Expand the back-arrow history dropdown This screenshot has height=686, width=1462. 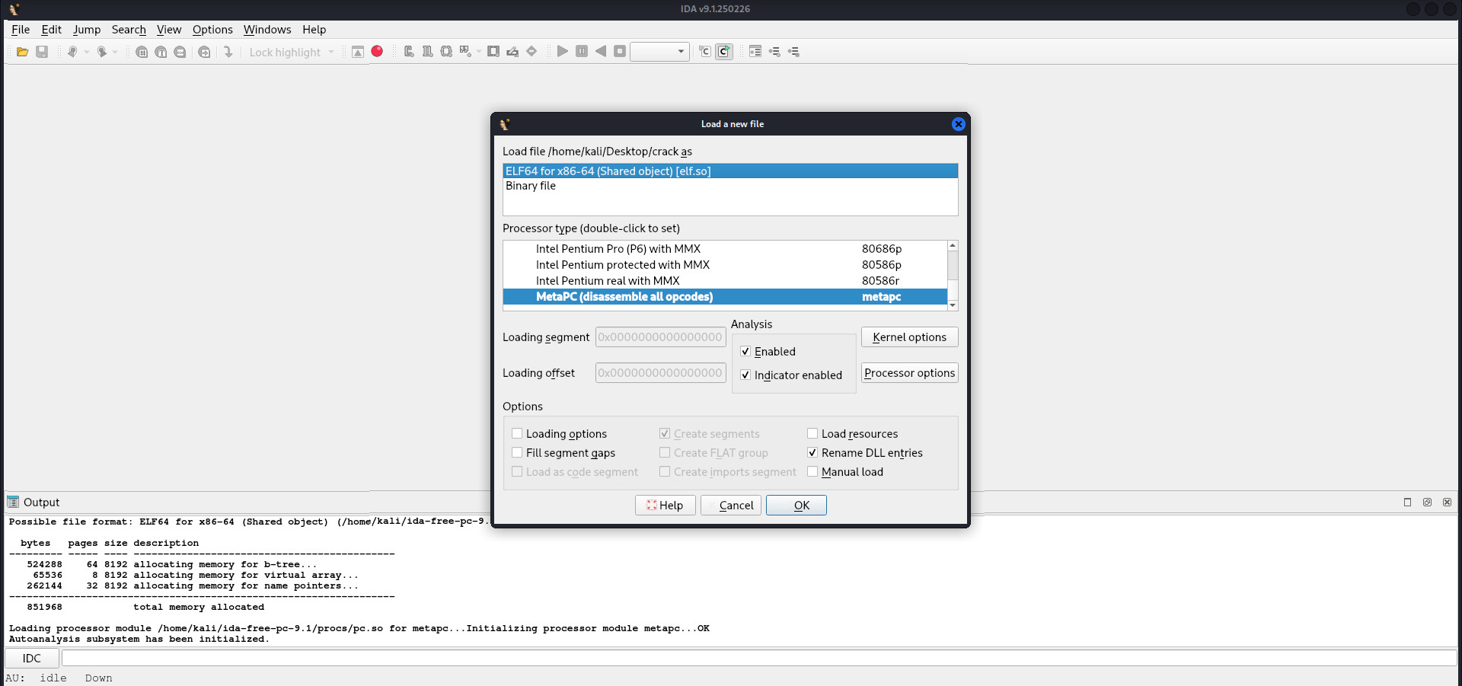pos(87,52)
